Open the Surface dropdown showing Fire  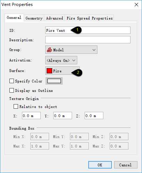pos(62,71)
